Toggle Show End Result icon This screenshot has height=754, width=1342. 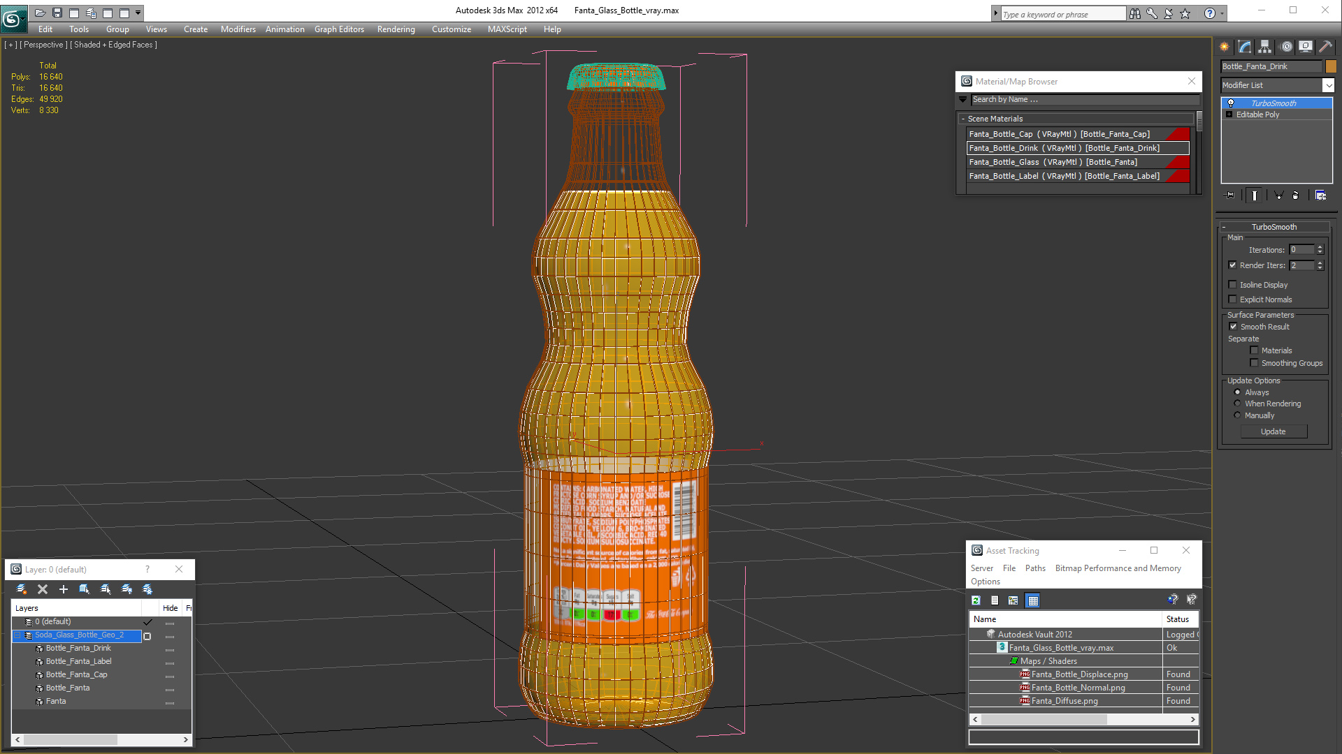point(1255,195)
